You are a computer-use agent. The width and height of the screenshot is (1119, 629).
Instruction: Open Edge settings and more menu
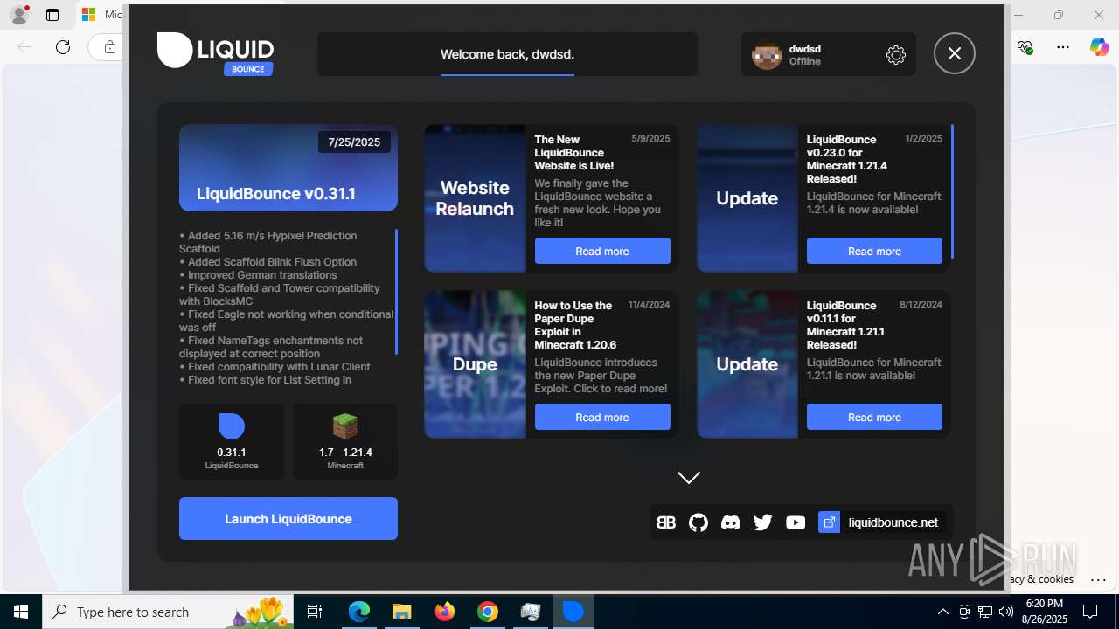coord(1063,47)
